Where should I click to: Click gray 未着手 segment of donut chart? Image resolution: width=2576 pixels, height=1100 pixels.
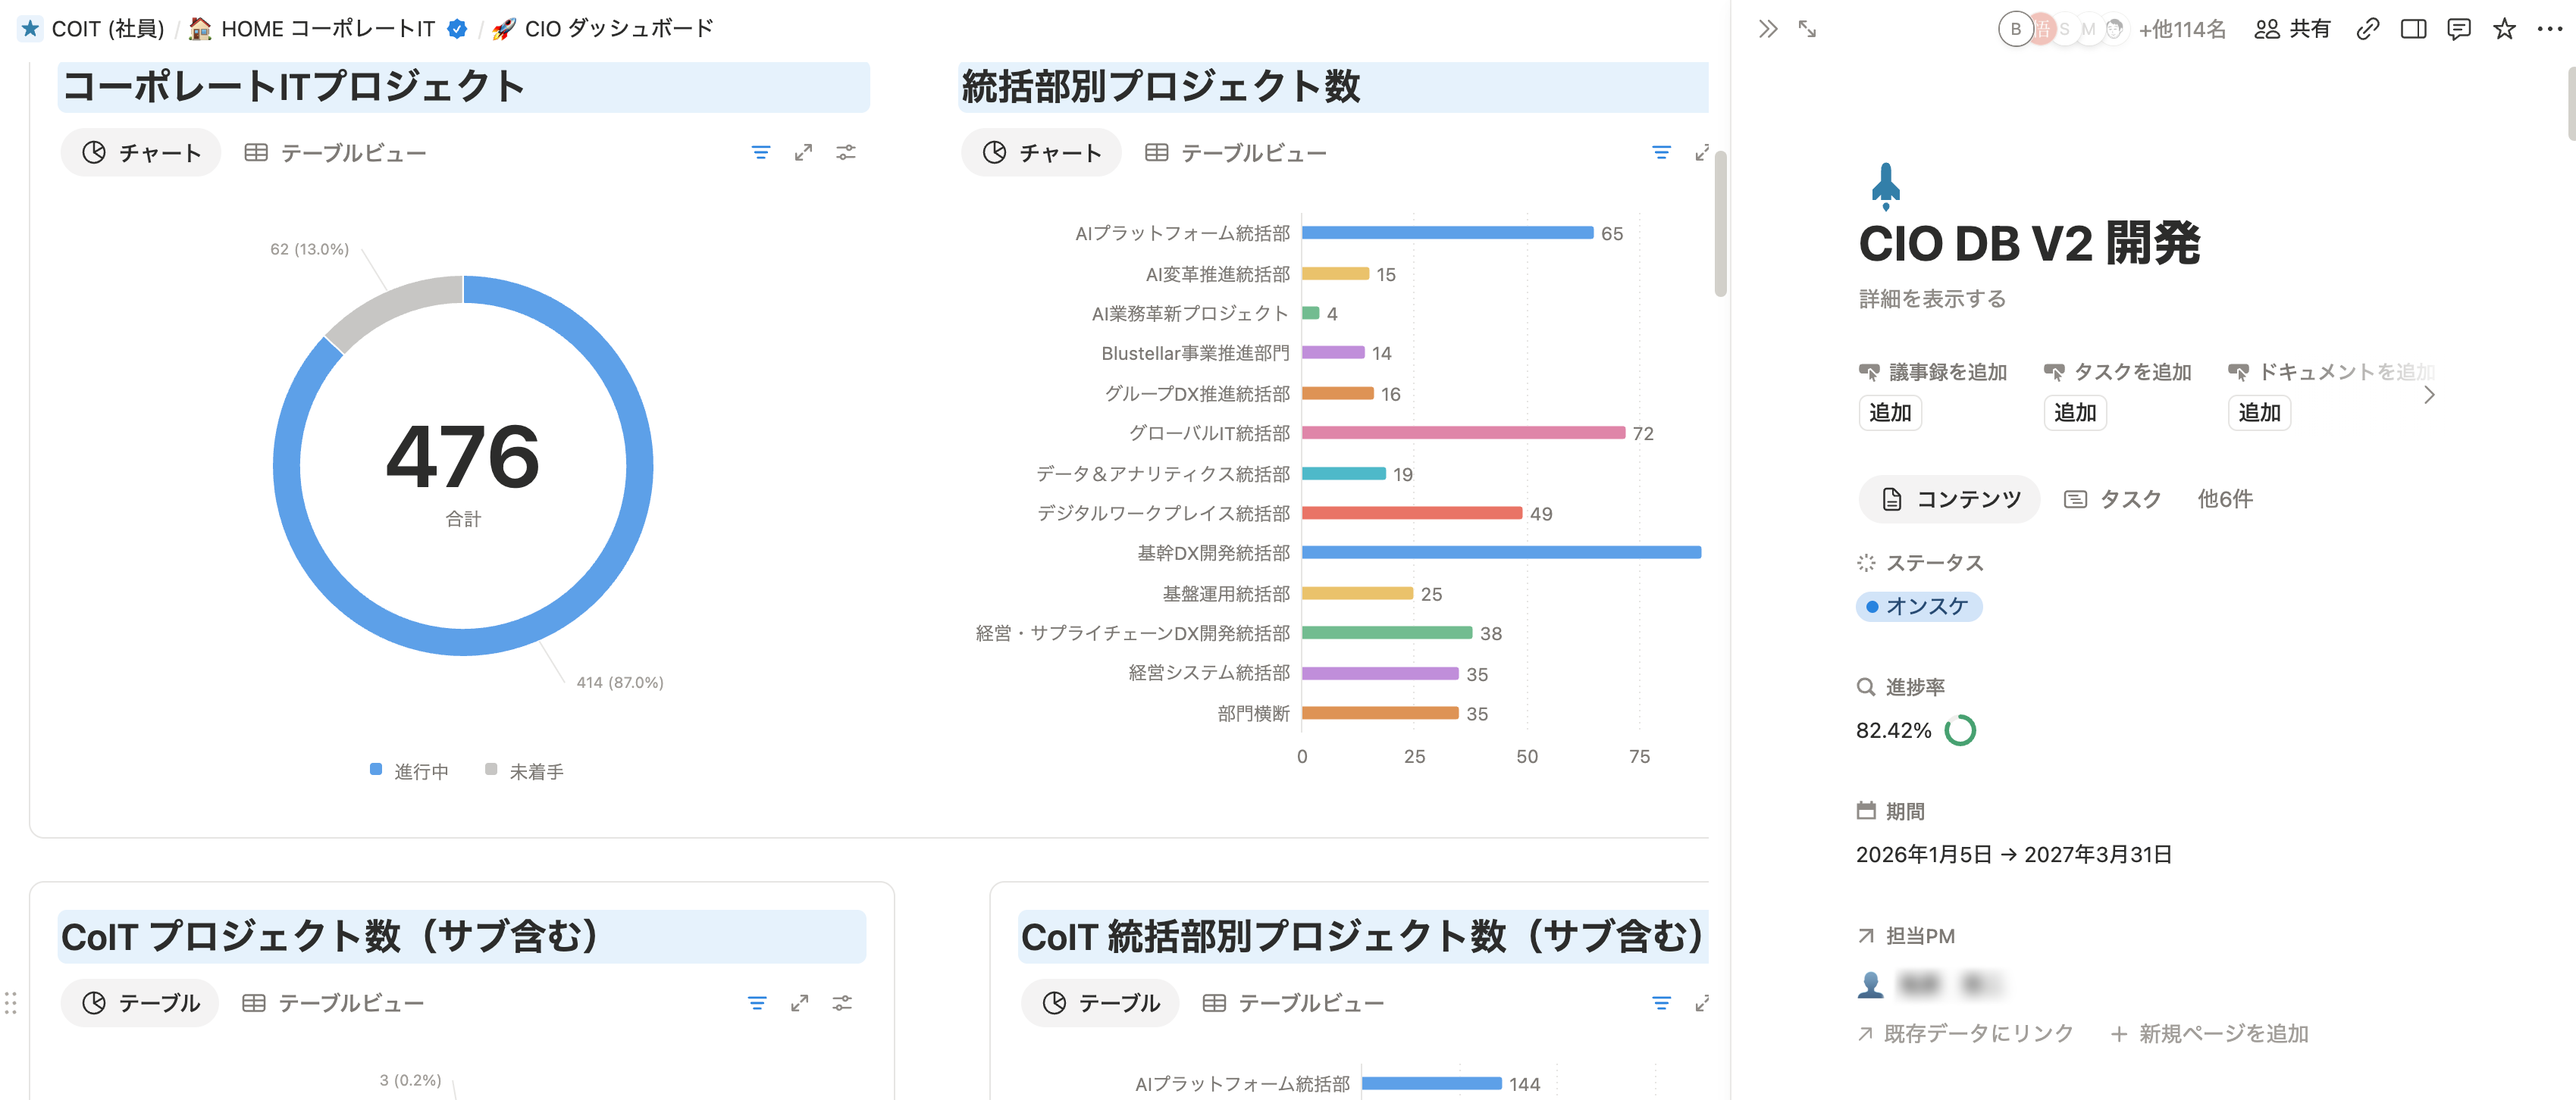[390, 305]
